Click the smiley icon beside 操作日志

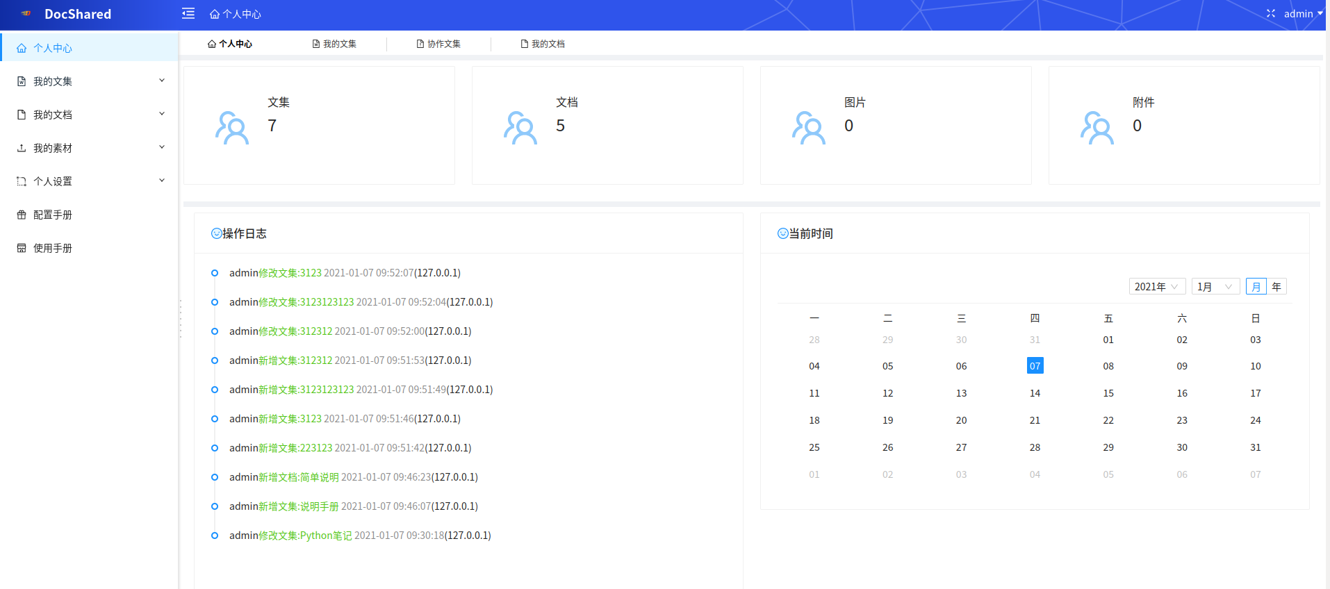(216, 233)
